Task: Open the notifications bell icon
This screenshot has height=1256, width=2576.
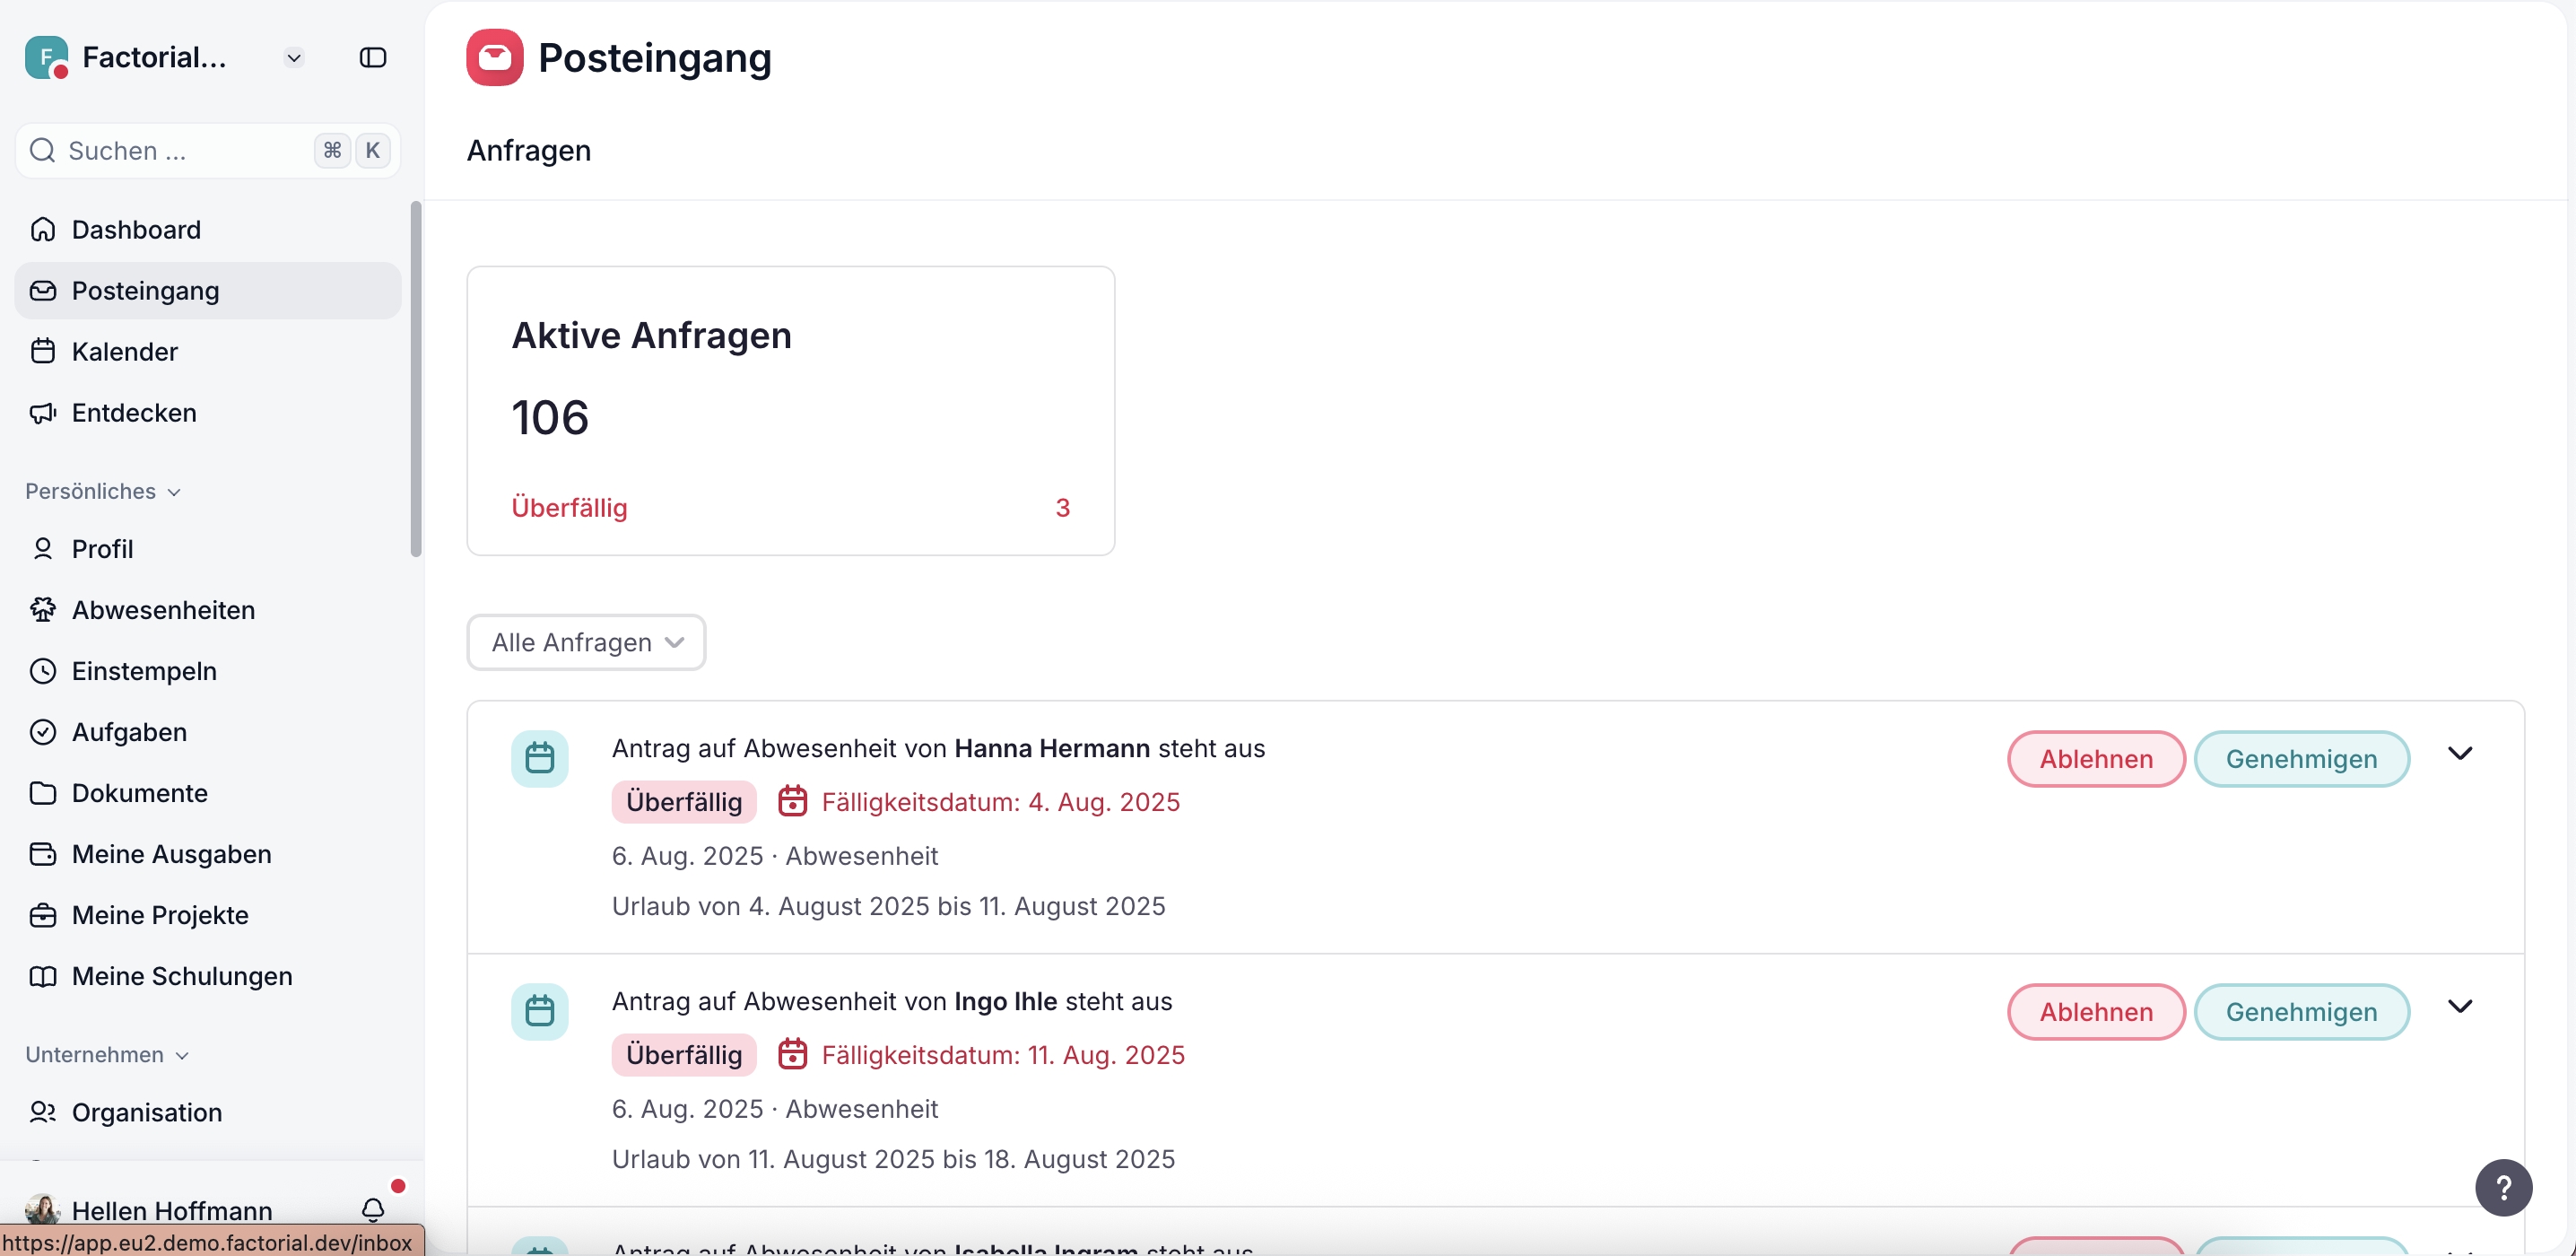Action: click(x=373, y=1209)
